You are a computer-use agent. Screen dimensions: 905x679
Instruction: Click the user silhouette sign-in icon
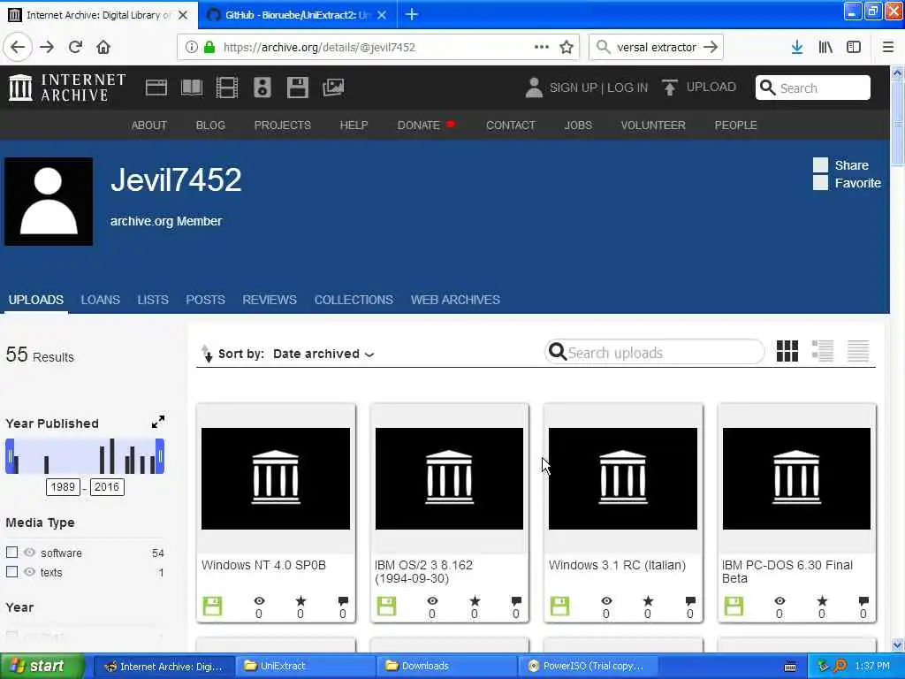pos(534,88)
